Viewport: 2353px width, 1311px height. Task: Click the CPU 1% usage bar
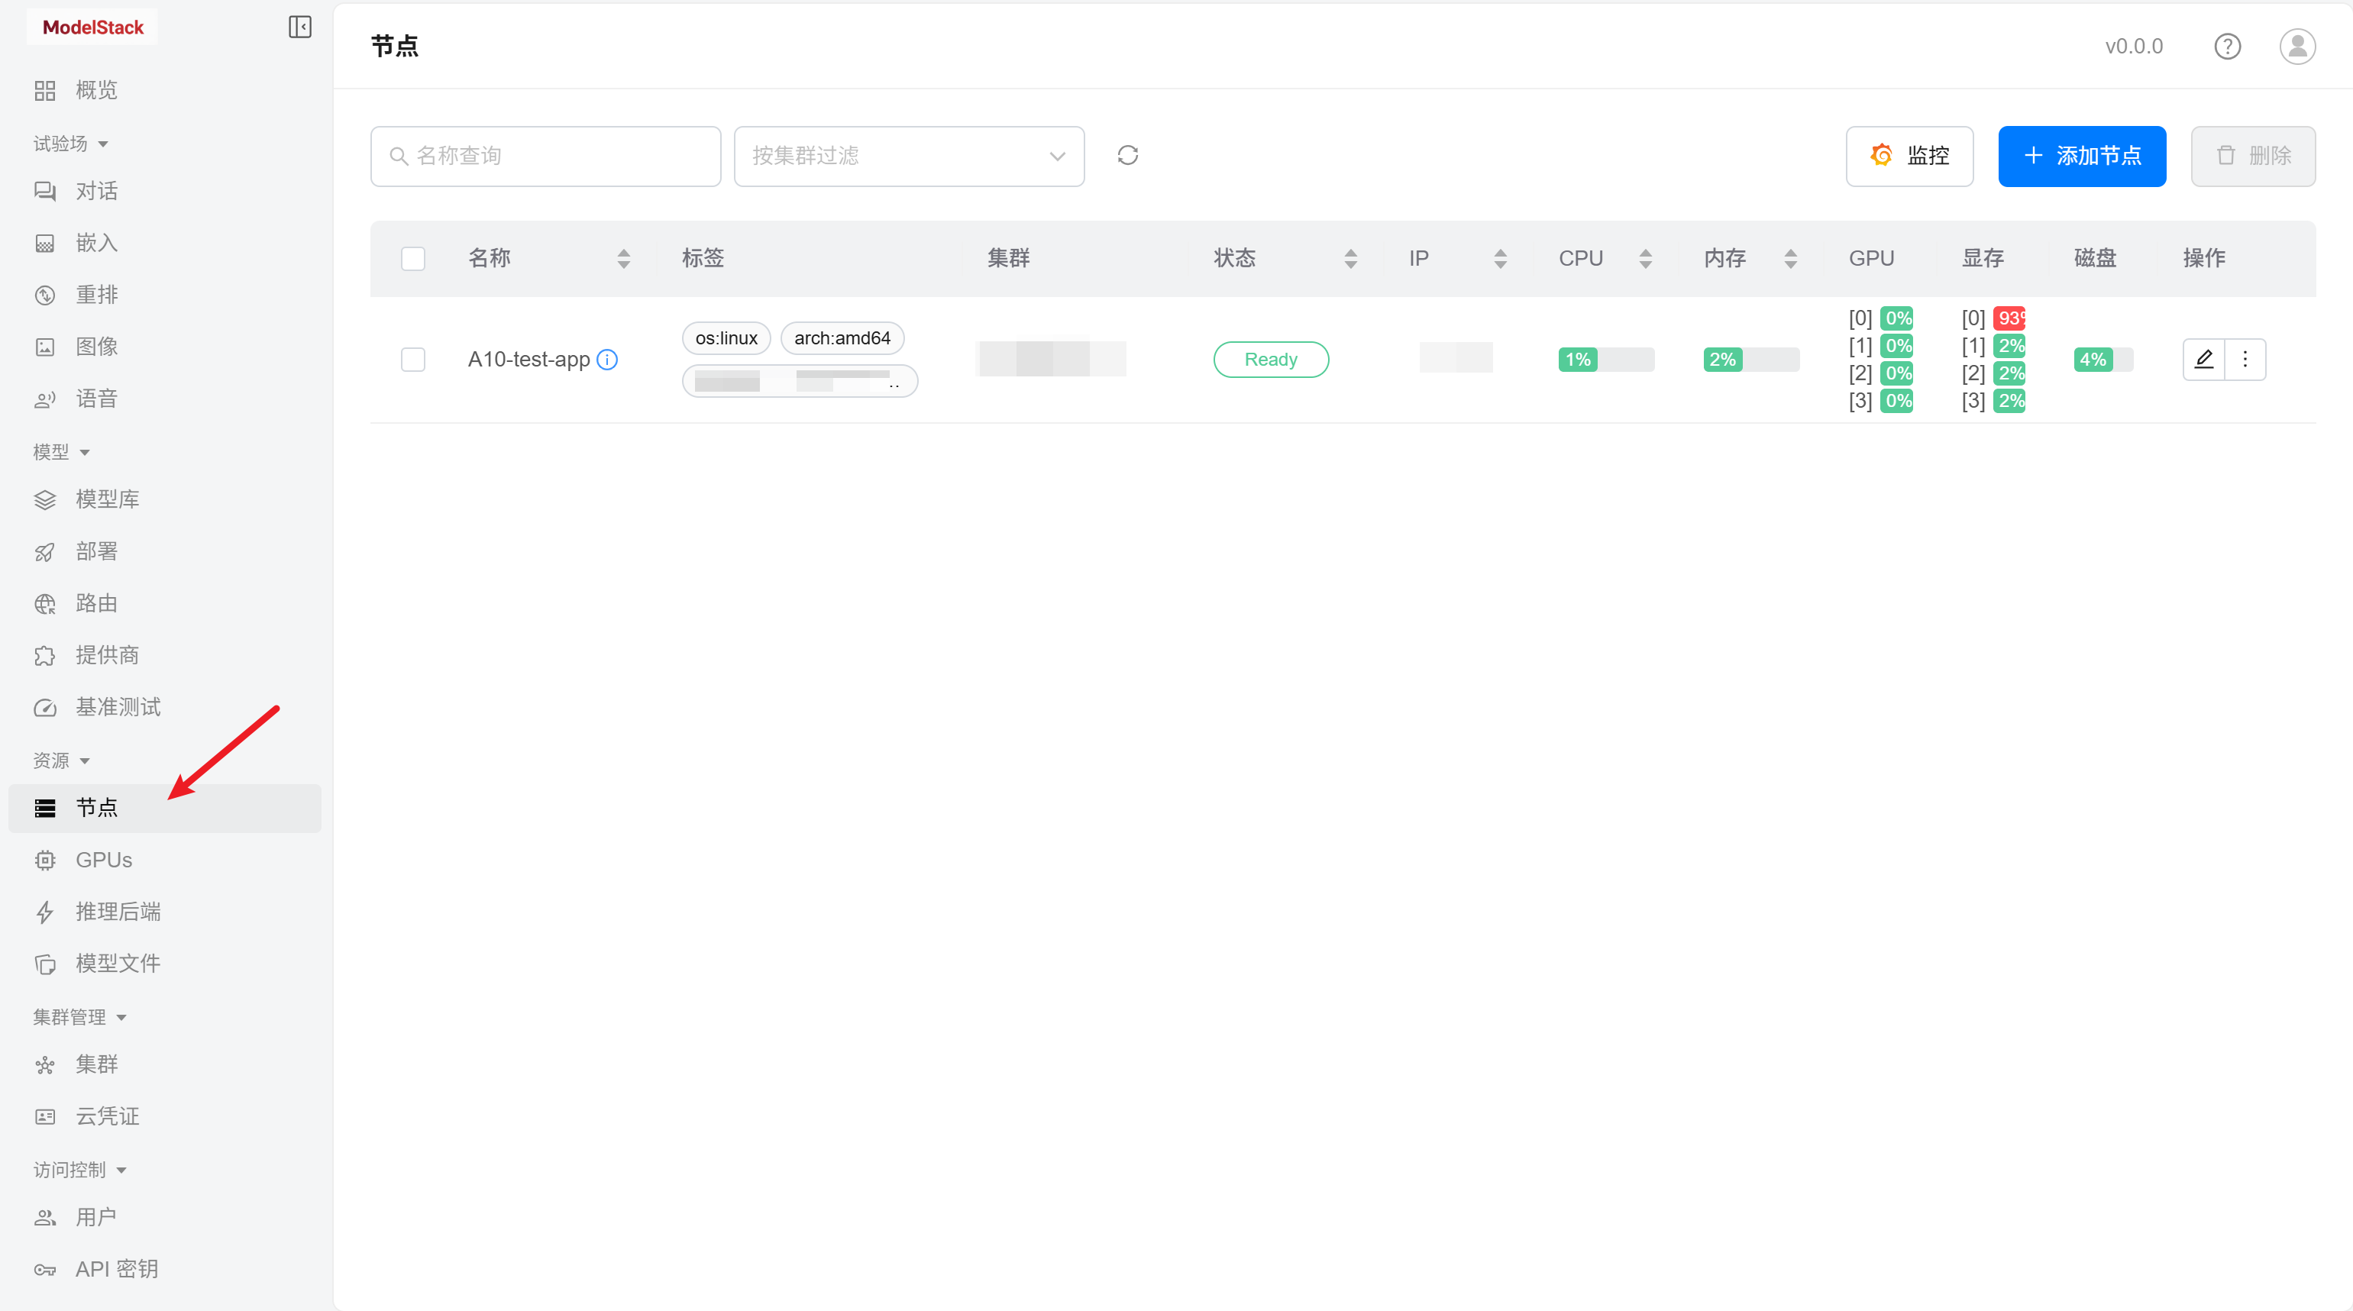coord(1606,360)
